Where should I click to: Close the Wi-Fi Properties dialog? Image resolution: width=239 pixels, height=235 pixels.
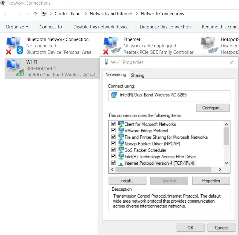click(232, 62)
